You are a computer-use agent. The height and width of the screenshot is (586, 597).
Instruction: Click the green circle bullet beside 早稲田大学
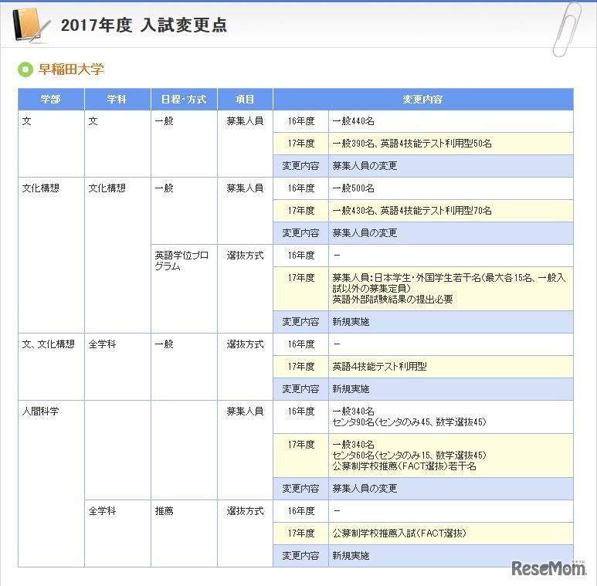pyautogui.click(x=25, y=69)
